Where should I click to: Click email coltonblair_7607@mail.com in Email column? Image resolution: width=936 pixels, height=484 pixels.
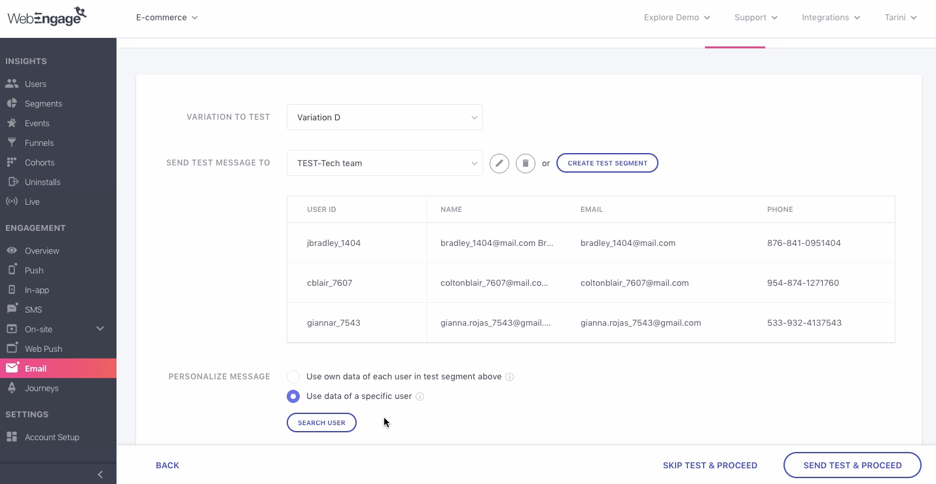[x=635, y=283]
